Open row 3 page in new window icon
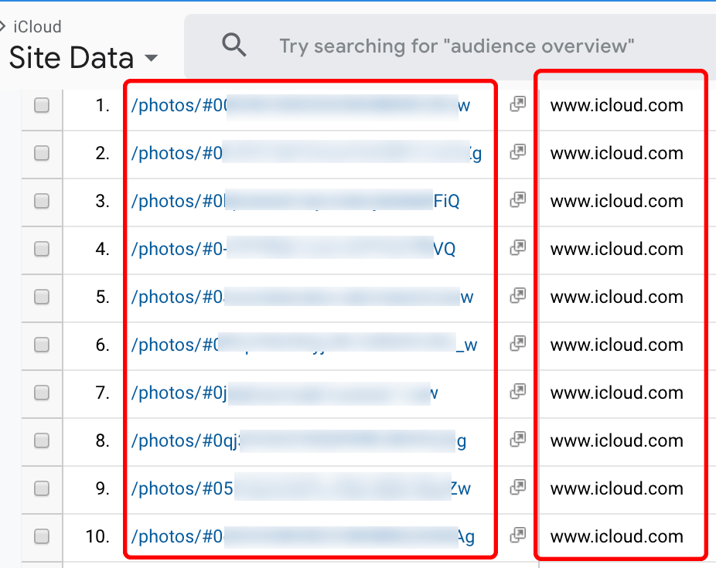The width and height of the screenshot is (716, 568). click(518, 200)
